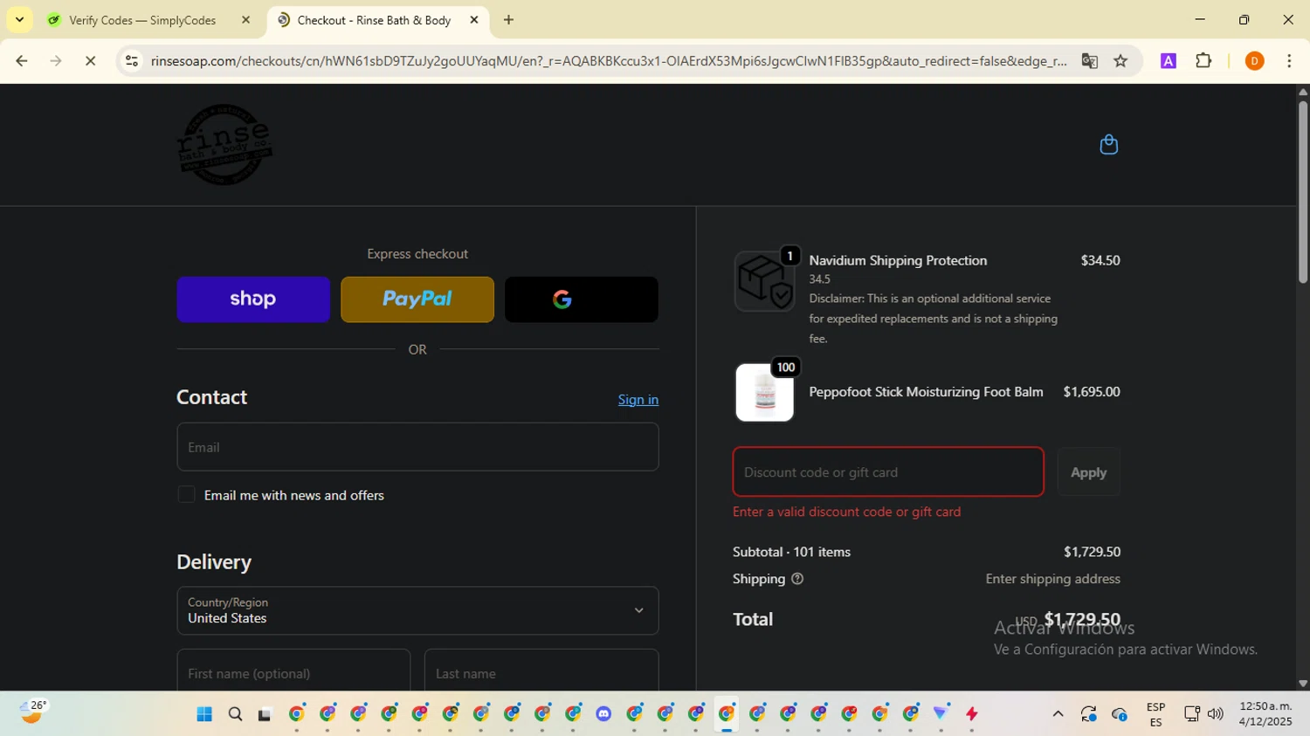The width and height of the screenshot is (1310, 736).
Task: Enable Email me with news and offers
Action: [x=186, y=495]
